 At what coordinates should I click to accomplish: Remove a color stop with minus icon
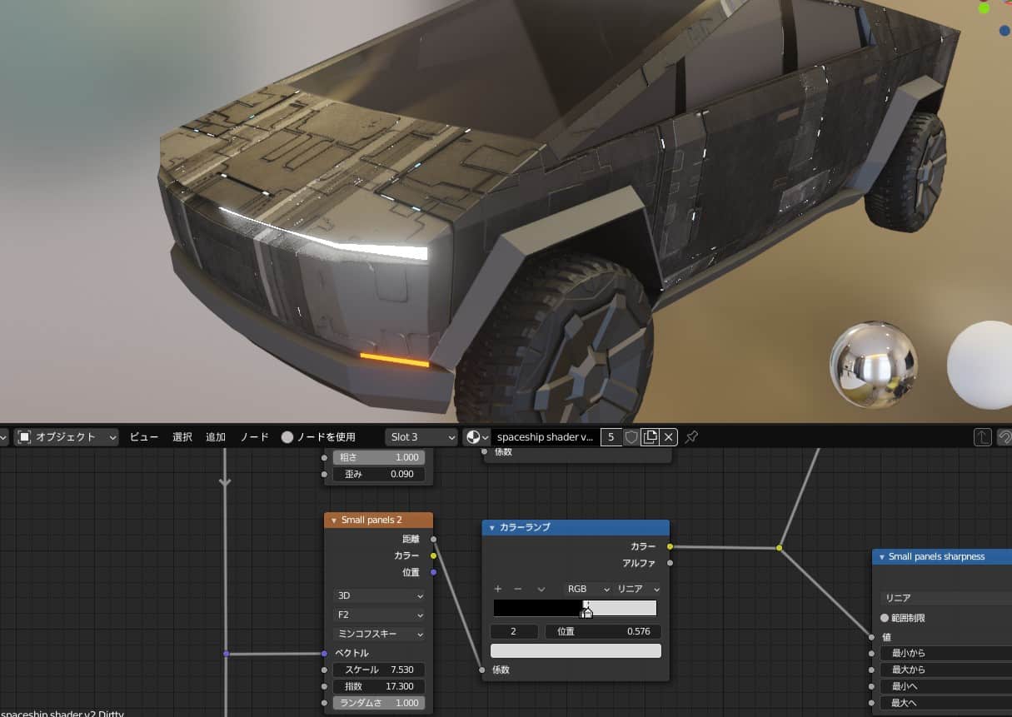[x=518, y=589]
